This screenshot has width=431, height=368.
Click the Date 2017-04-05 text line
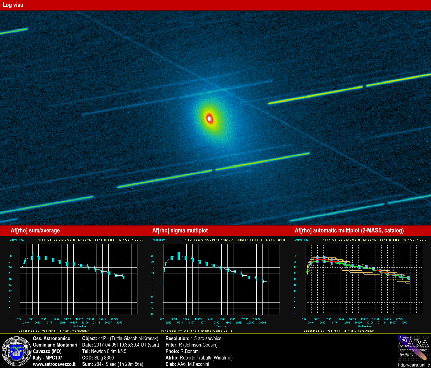(121, 345)
